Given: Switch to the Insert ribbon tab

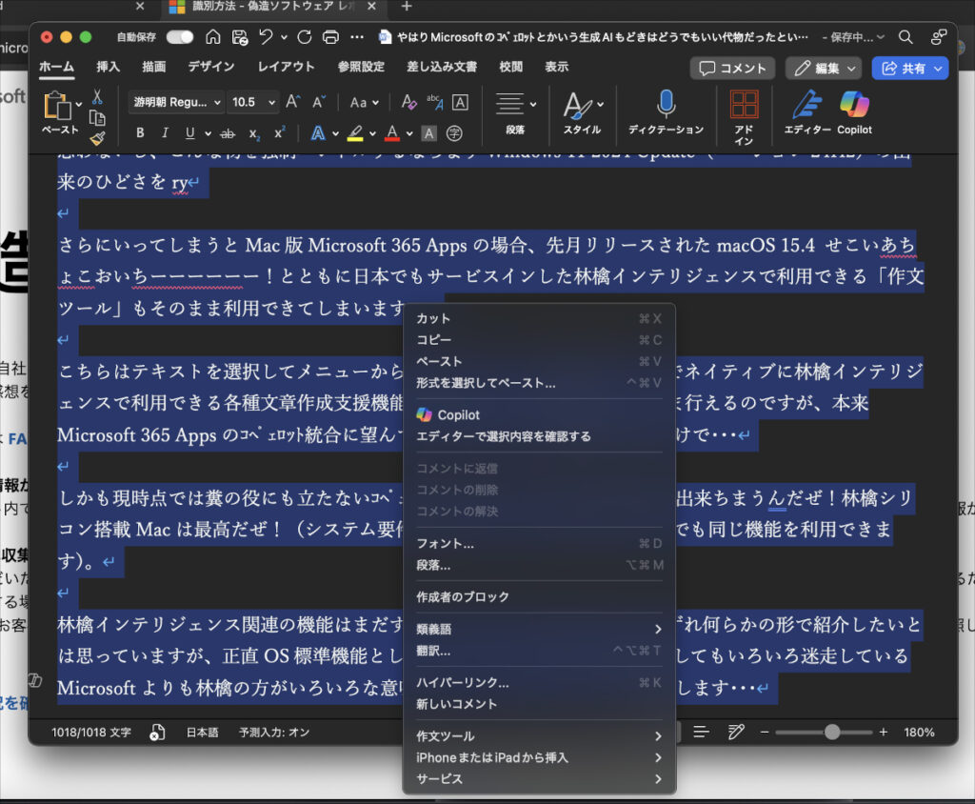Looking at the screenshot, I should pyautogui.click(x=109, y=67).
